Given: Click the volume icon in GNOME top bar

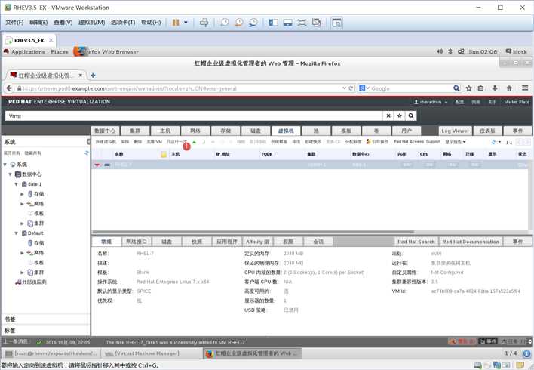Looking at the screenshot, I should coord(440,51).
